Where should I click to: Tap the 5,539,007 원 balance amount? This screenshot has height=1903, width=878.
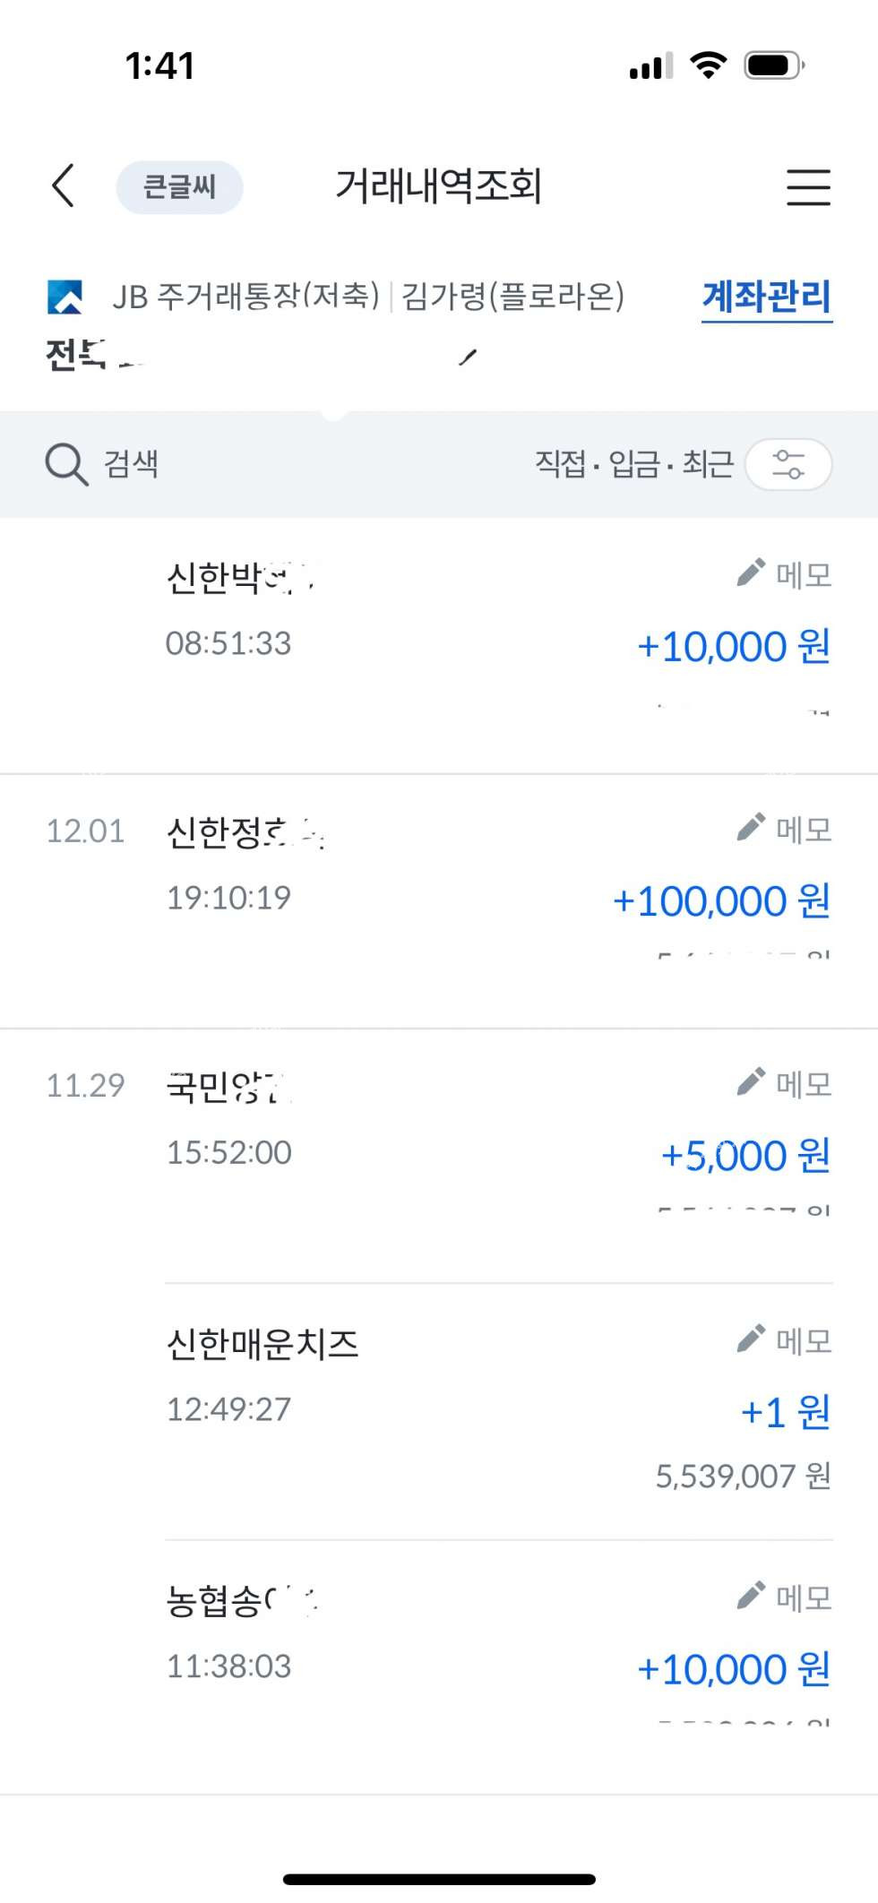[x=743, y=1476]
